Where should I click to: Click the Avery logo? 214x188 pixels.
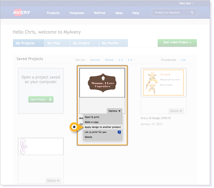click(x=21, y=13)
